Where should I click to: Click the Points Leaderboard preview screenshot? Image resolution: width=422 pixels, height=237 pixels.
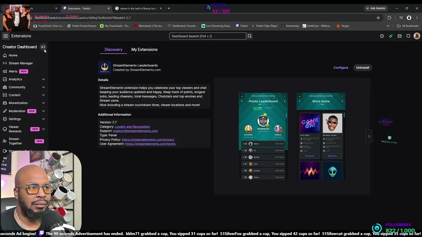coord(263,136)
